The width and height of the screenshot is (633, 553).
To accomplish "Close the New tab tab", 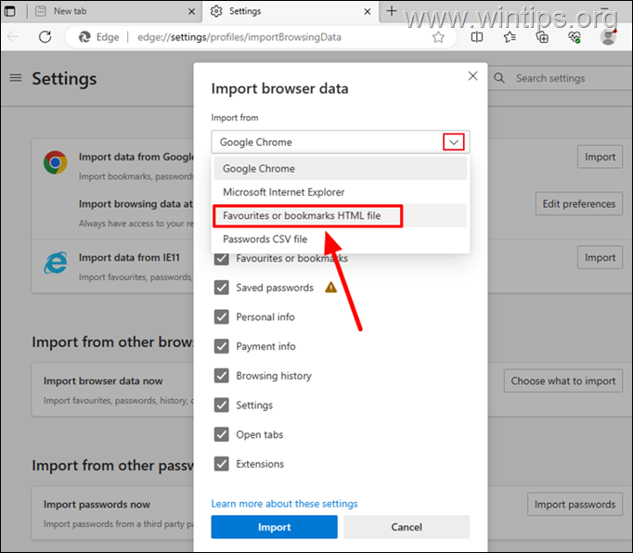I will tap(192, 12).
